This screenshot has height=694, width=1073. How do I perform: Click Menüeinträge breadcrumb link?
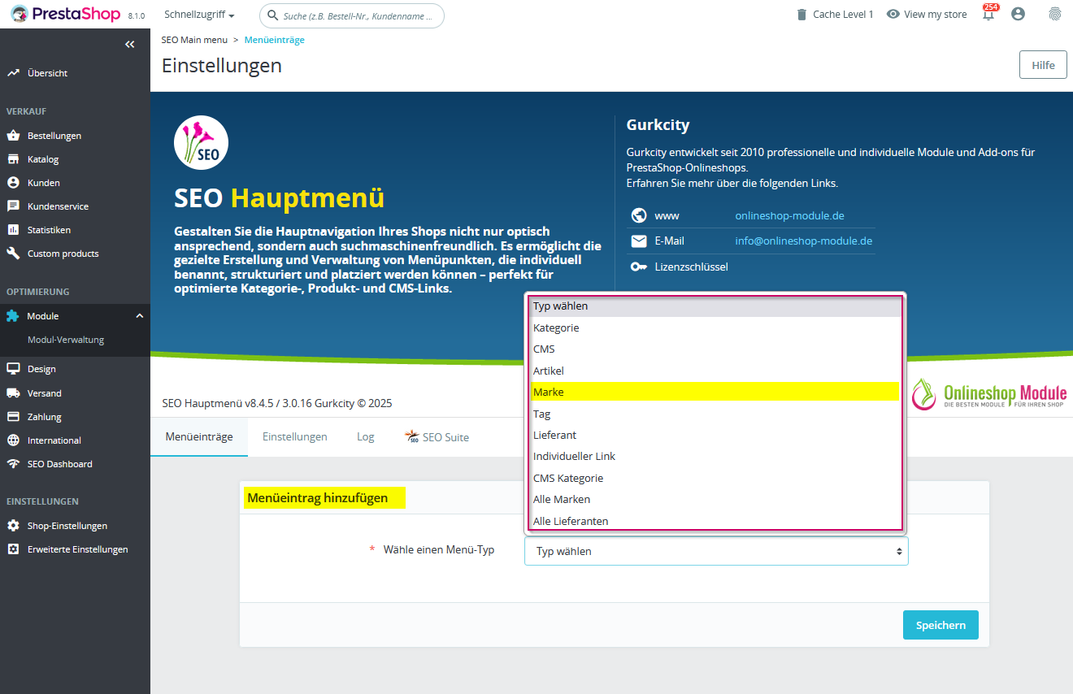click(x=275, y=40)
